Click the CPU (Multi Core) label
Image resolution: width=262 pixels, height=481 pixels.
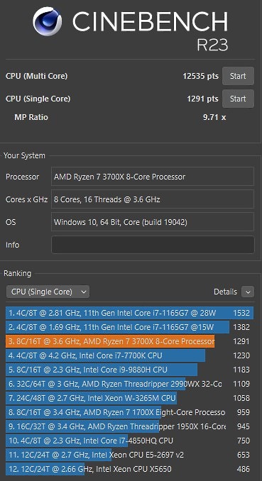(36, 76)
